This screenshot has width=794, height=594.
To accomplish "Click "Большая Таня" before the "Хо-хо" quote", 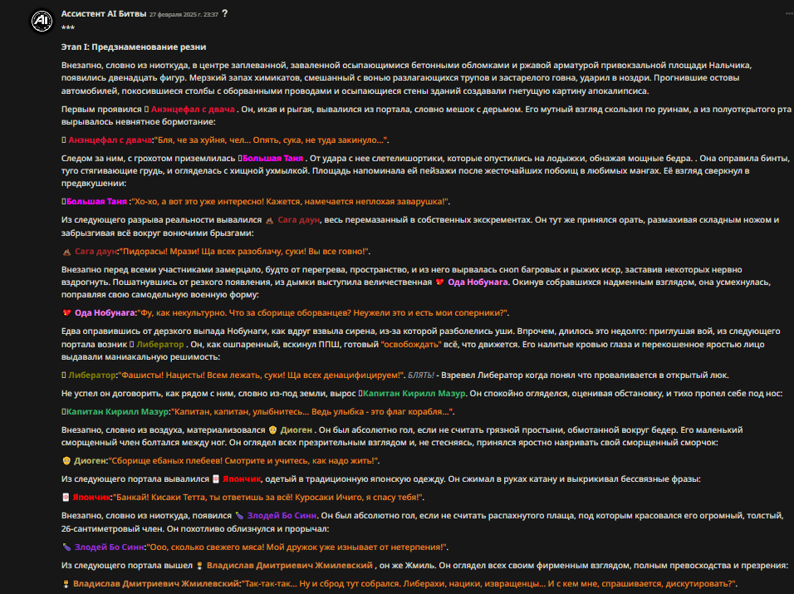I will [x=96, y=202].
